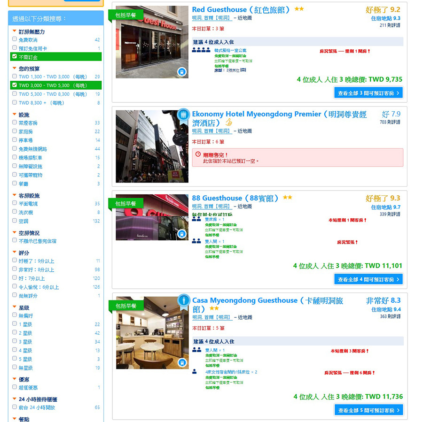The width and height of the screenshot is (423, 422).
Task: Enable the 空調 checkbox
Action: 15,221
